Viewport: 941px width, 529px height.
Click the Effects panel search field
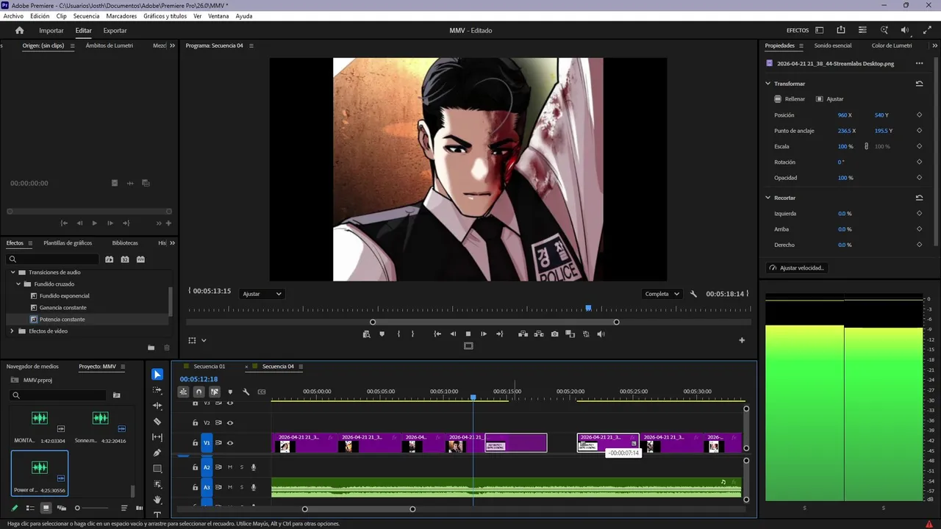pos(53,259)
